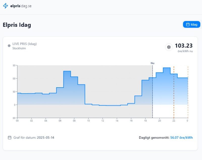Click the evening peak bar at 21
This screenshot has height=160, width=202.
[x=167, y=86]
